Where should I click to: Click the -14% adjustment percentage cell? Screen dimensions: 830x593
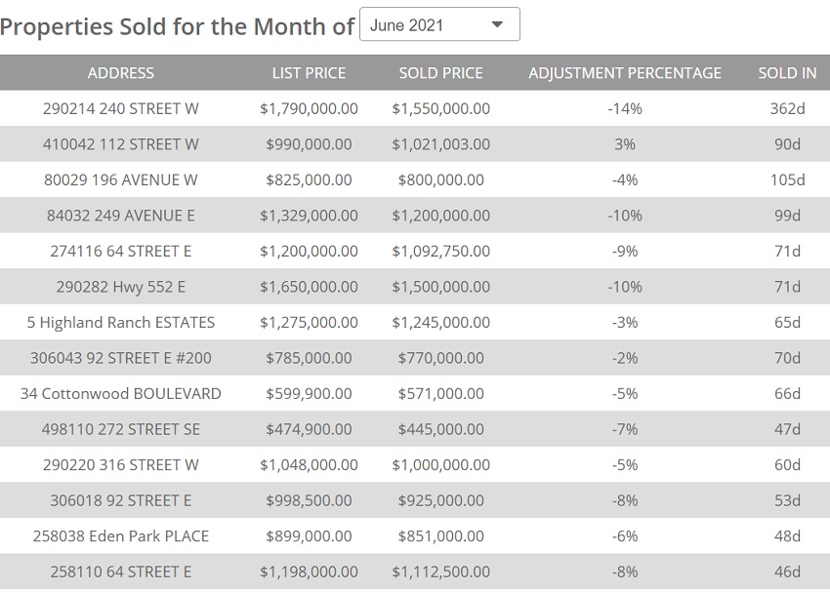pos(625,108)
